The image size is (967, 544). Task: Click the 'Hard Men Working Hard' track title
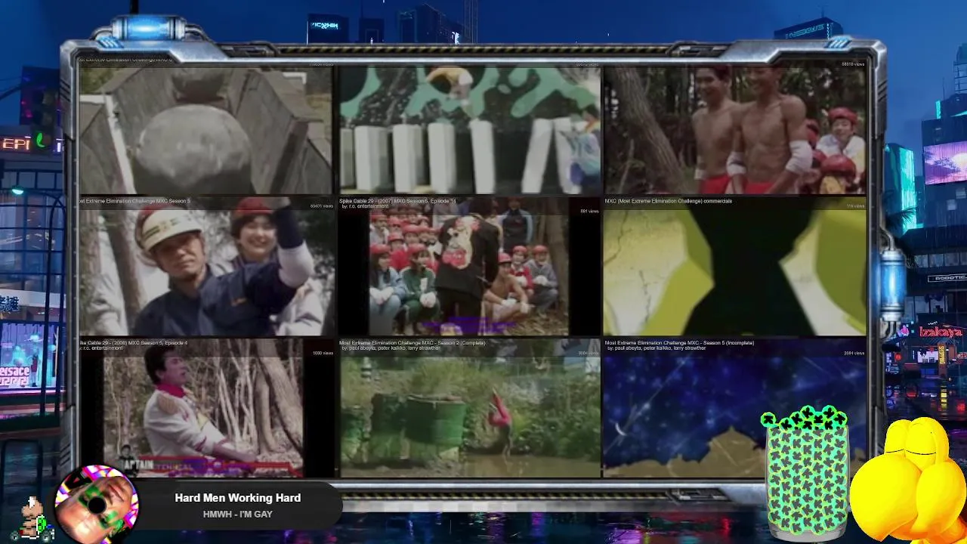coord(237,498)
